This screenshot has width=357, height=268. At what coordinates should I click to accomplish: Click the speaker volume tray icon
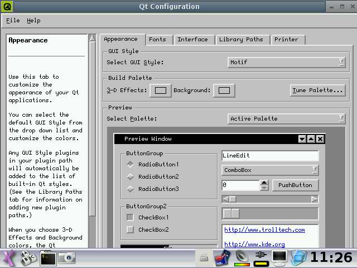(x=242, y=257)
